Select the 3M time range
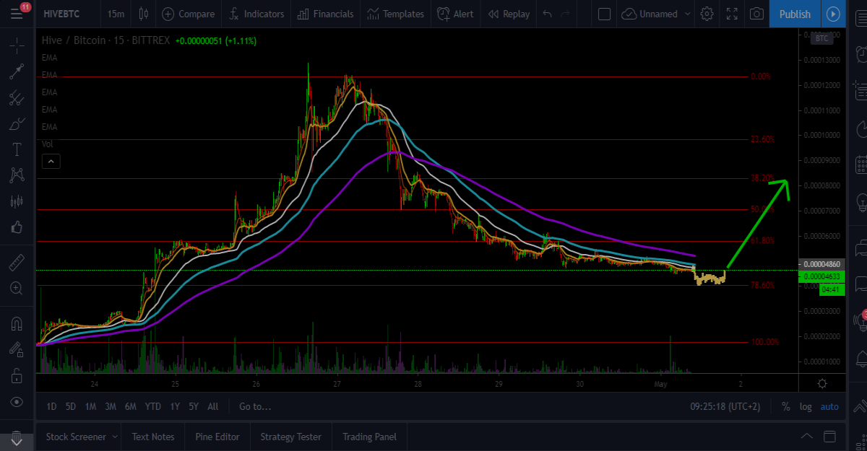 click(x=111, y=406)
